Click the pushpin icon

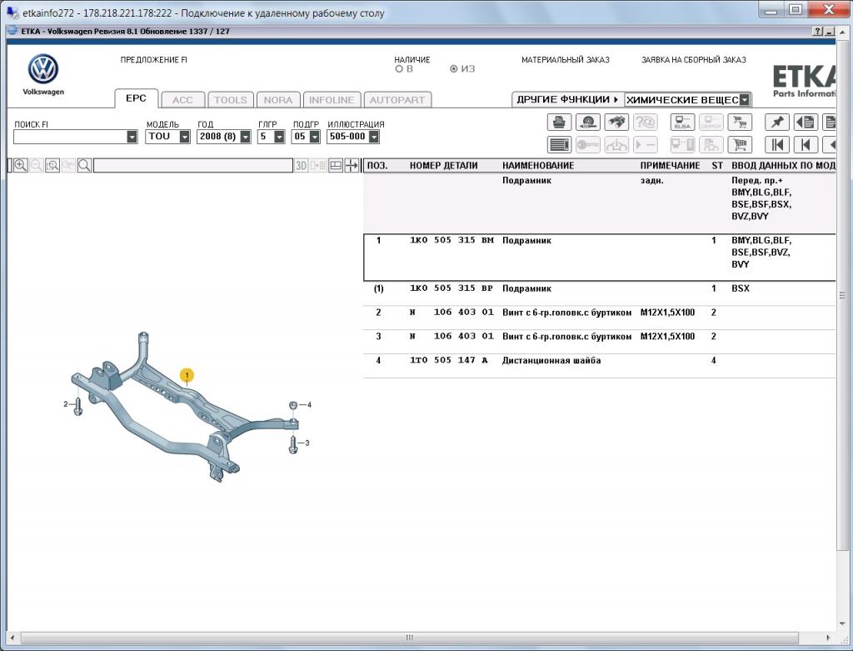pos(777,122)
